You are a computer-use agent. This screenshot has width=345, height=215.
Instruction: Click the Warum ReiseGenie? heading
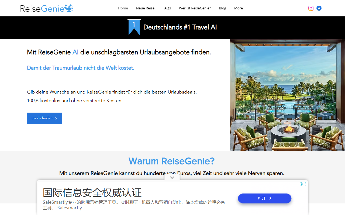(172, 161)
